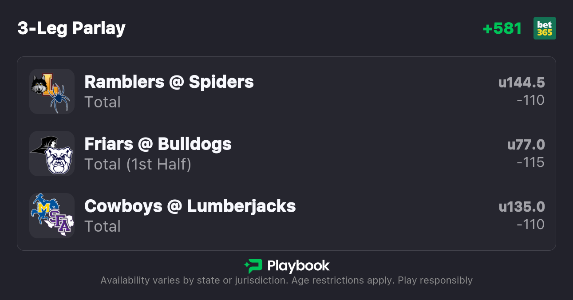Click the u77.0 first half line
This screenshot has height=300, width=573.
click(526, 145)
